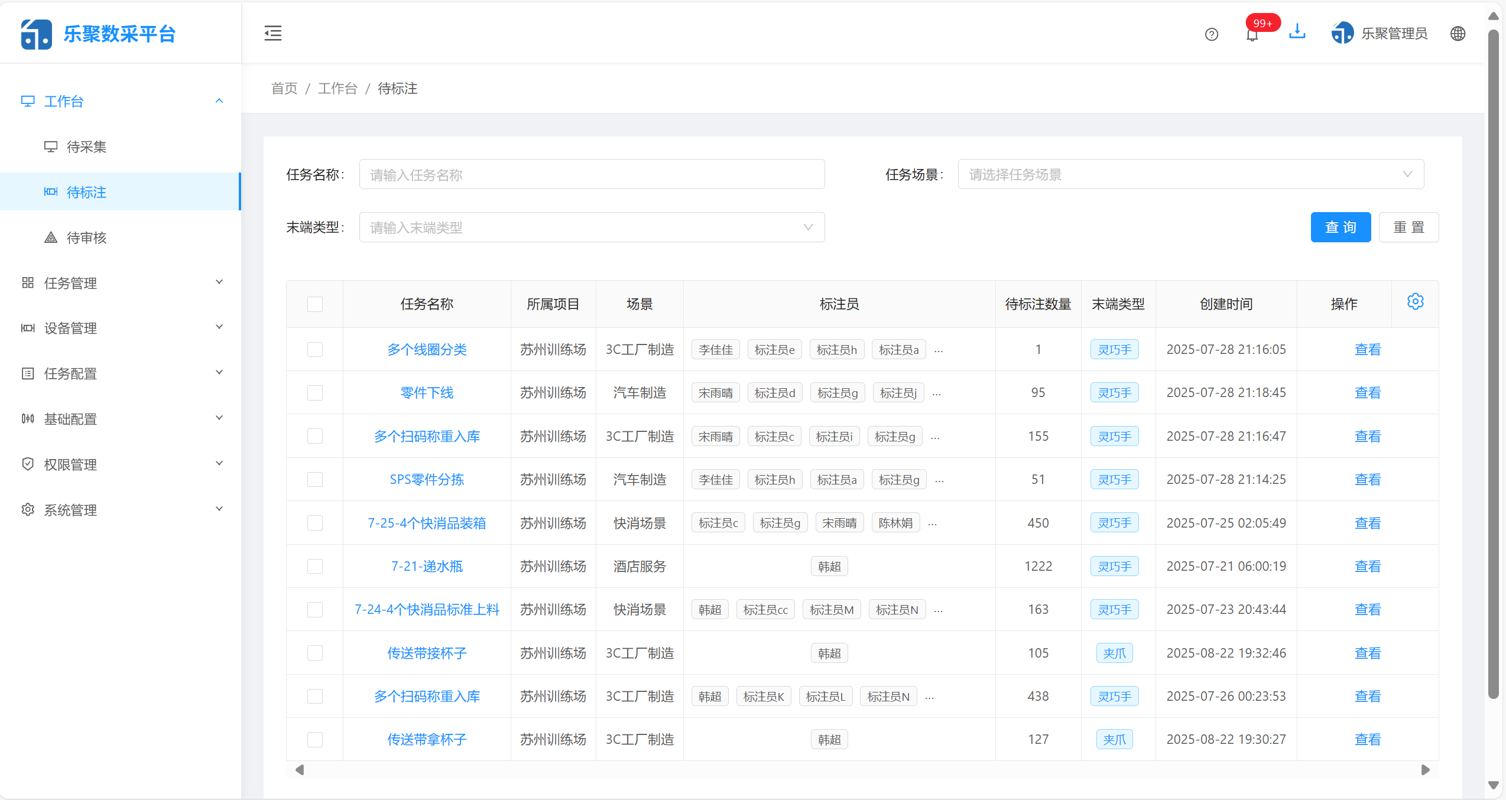The width and height of the screenshot is (1506, 800).
Task: Click the 乐聚数采平台 logo icon
Action: coord(35,34)
